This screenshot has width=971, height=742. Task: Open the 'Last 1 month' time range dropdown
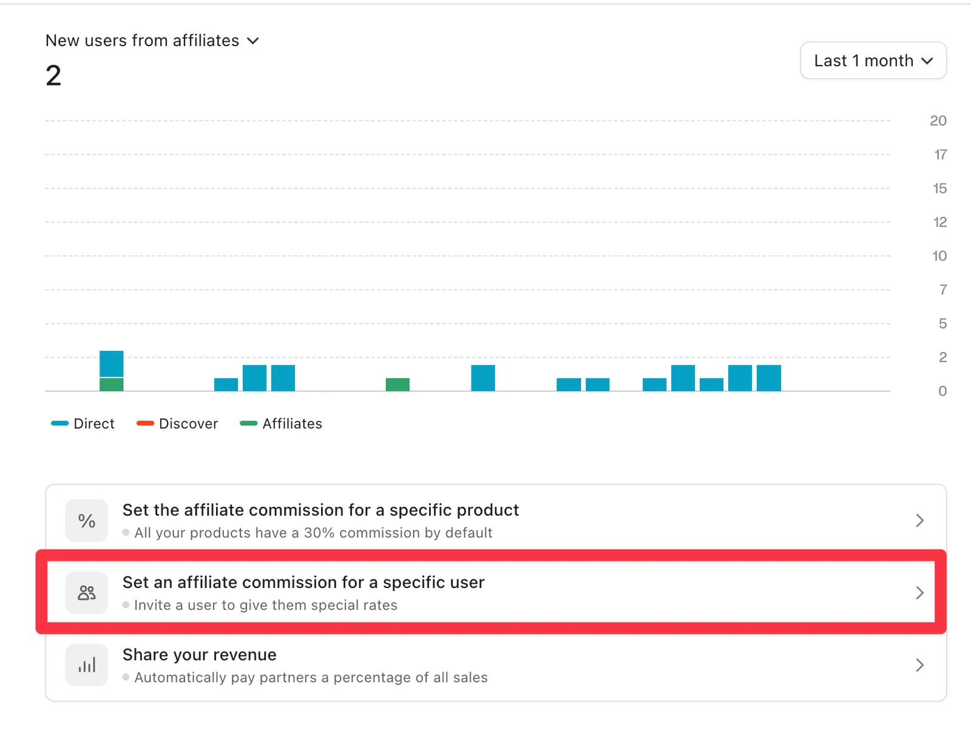pyautogui.click(x=873, y=61)
